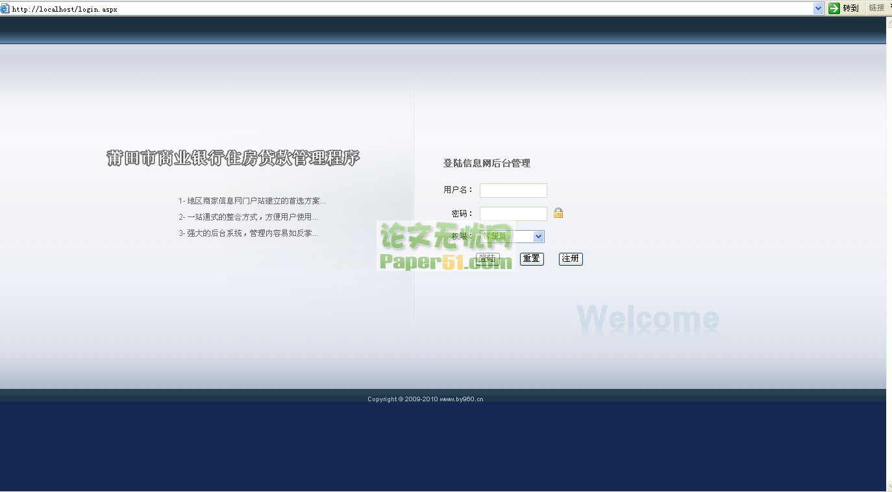892x492 pixels.
Task: Click the line starting with 1- 地区商家信息网
Action: (252, 201)
